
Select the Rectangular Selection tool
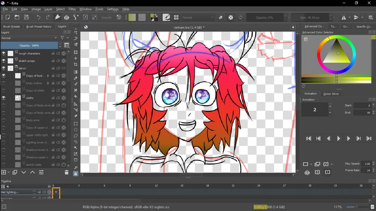[x=76, y=123]
